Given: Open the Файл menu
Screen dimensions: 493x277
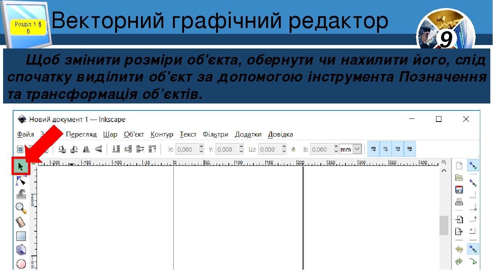Looking at the screenshot, I should pos(25,134).
